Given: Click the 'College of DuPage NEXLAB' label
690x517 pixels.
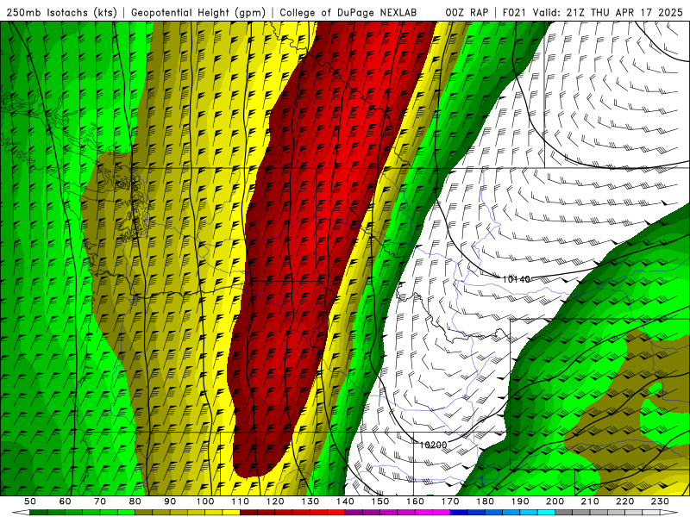Looking at the screenshot, I should [x=348, y=12].
